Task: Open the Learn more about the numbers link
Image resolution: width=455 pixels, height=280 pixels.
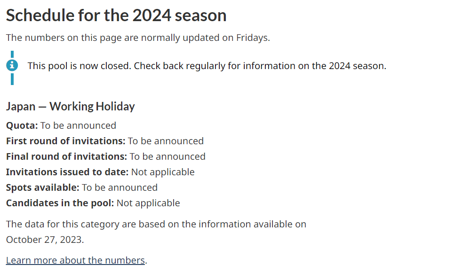Action: point(75,260)
